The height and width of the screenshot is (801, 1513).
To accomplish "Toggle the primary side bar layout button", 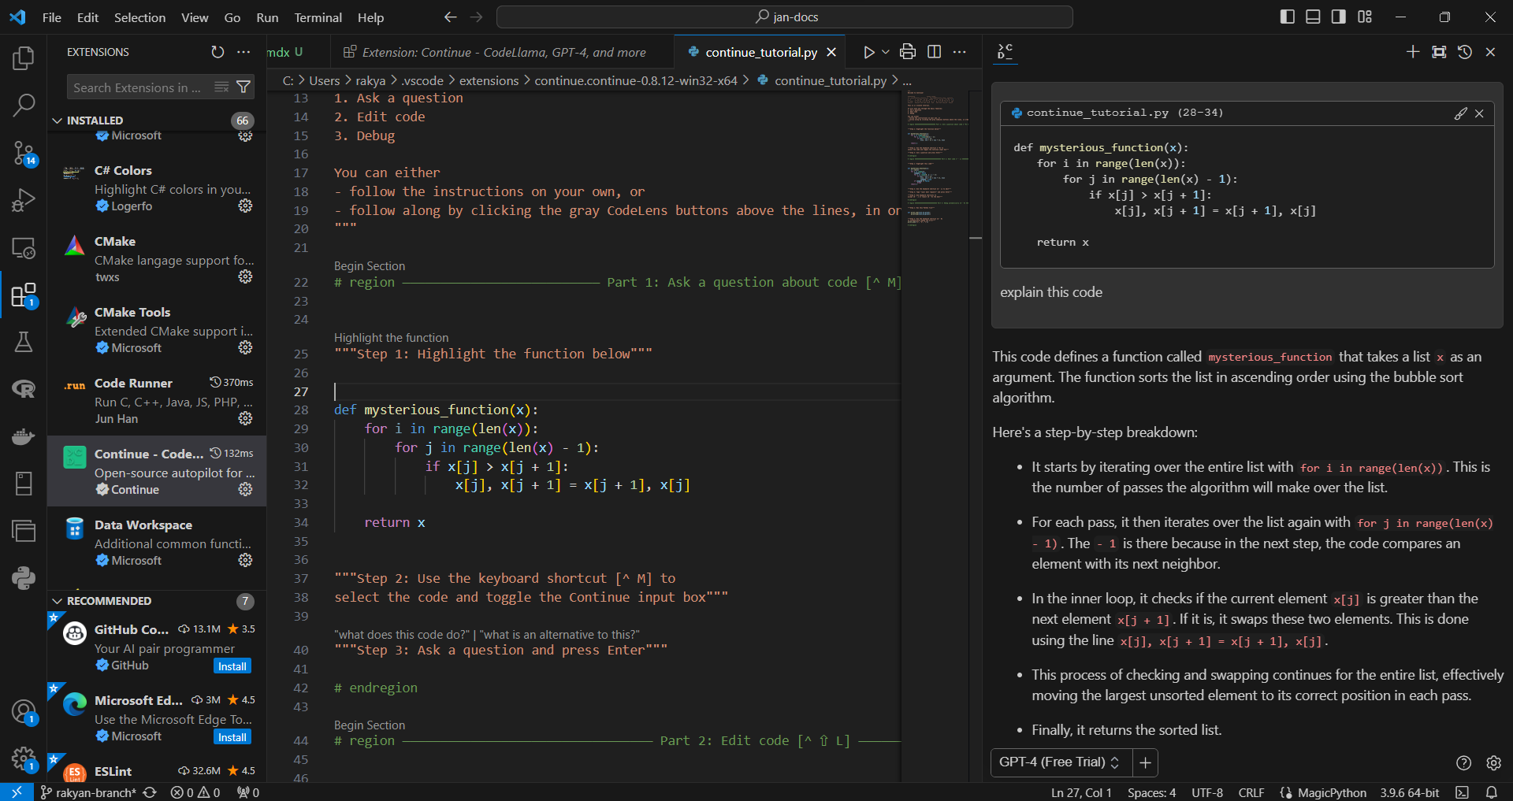I will pos(1288,17).
